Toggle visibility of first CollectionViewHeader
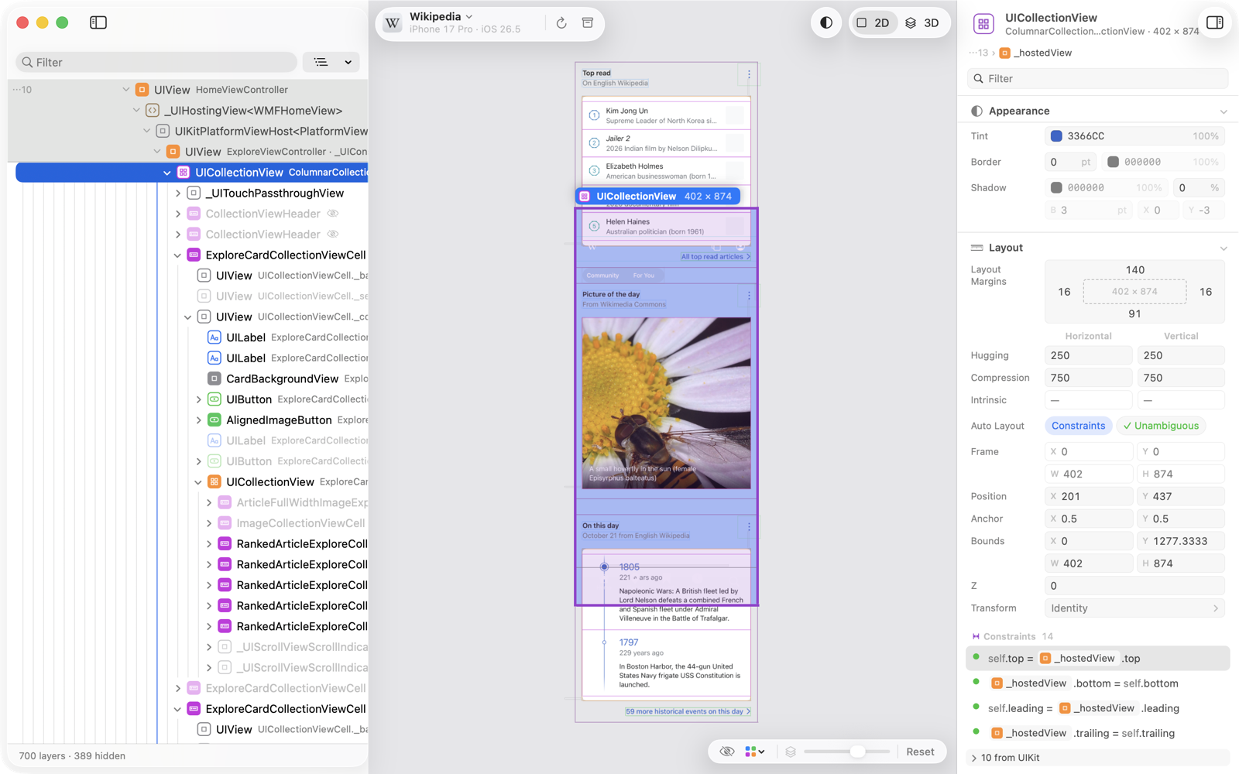The image size is (1239, 774). 333,214
